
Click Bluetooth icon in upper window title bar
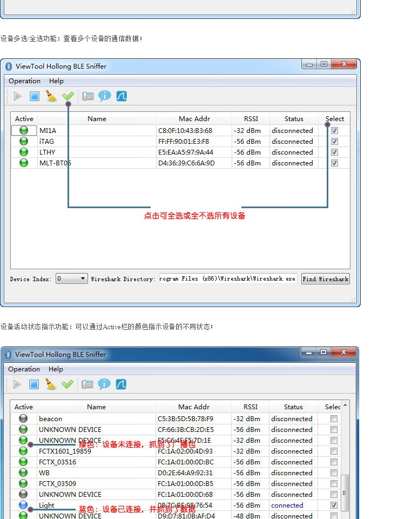tap(9, 66)
